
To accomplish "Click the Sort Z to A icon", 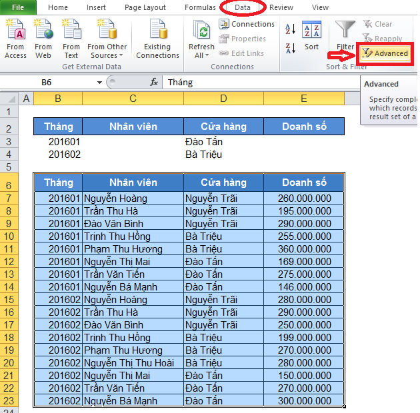I will [290, 48].
